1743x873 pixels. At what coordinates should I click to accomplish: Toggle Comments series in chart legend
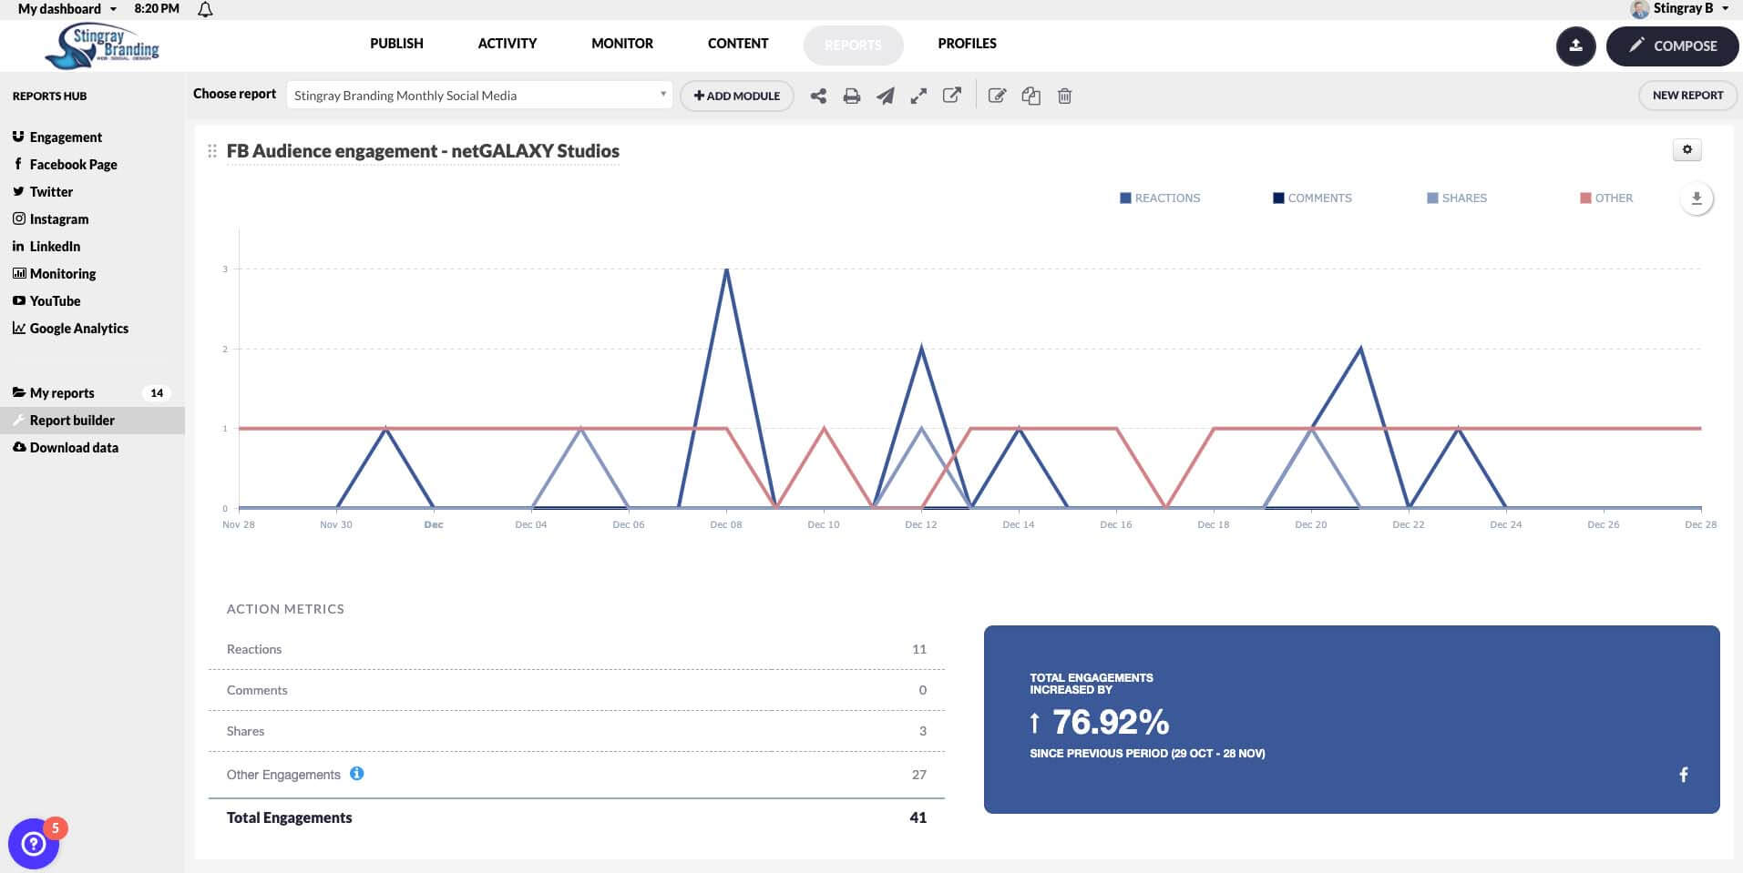(x=1312, y=198)
